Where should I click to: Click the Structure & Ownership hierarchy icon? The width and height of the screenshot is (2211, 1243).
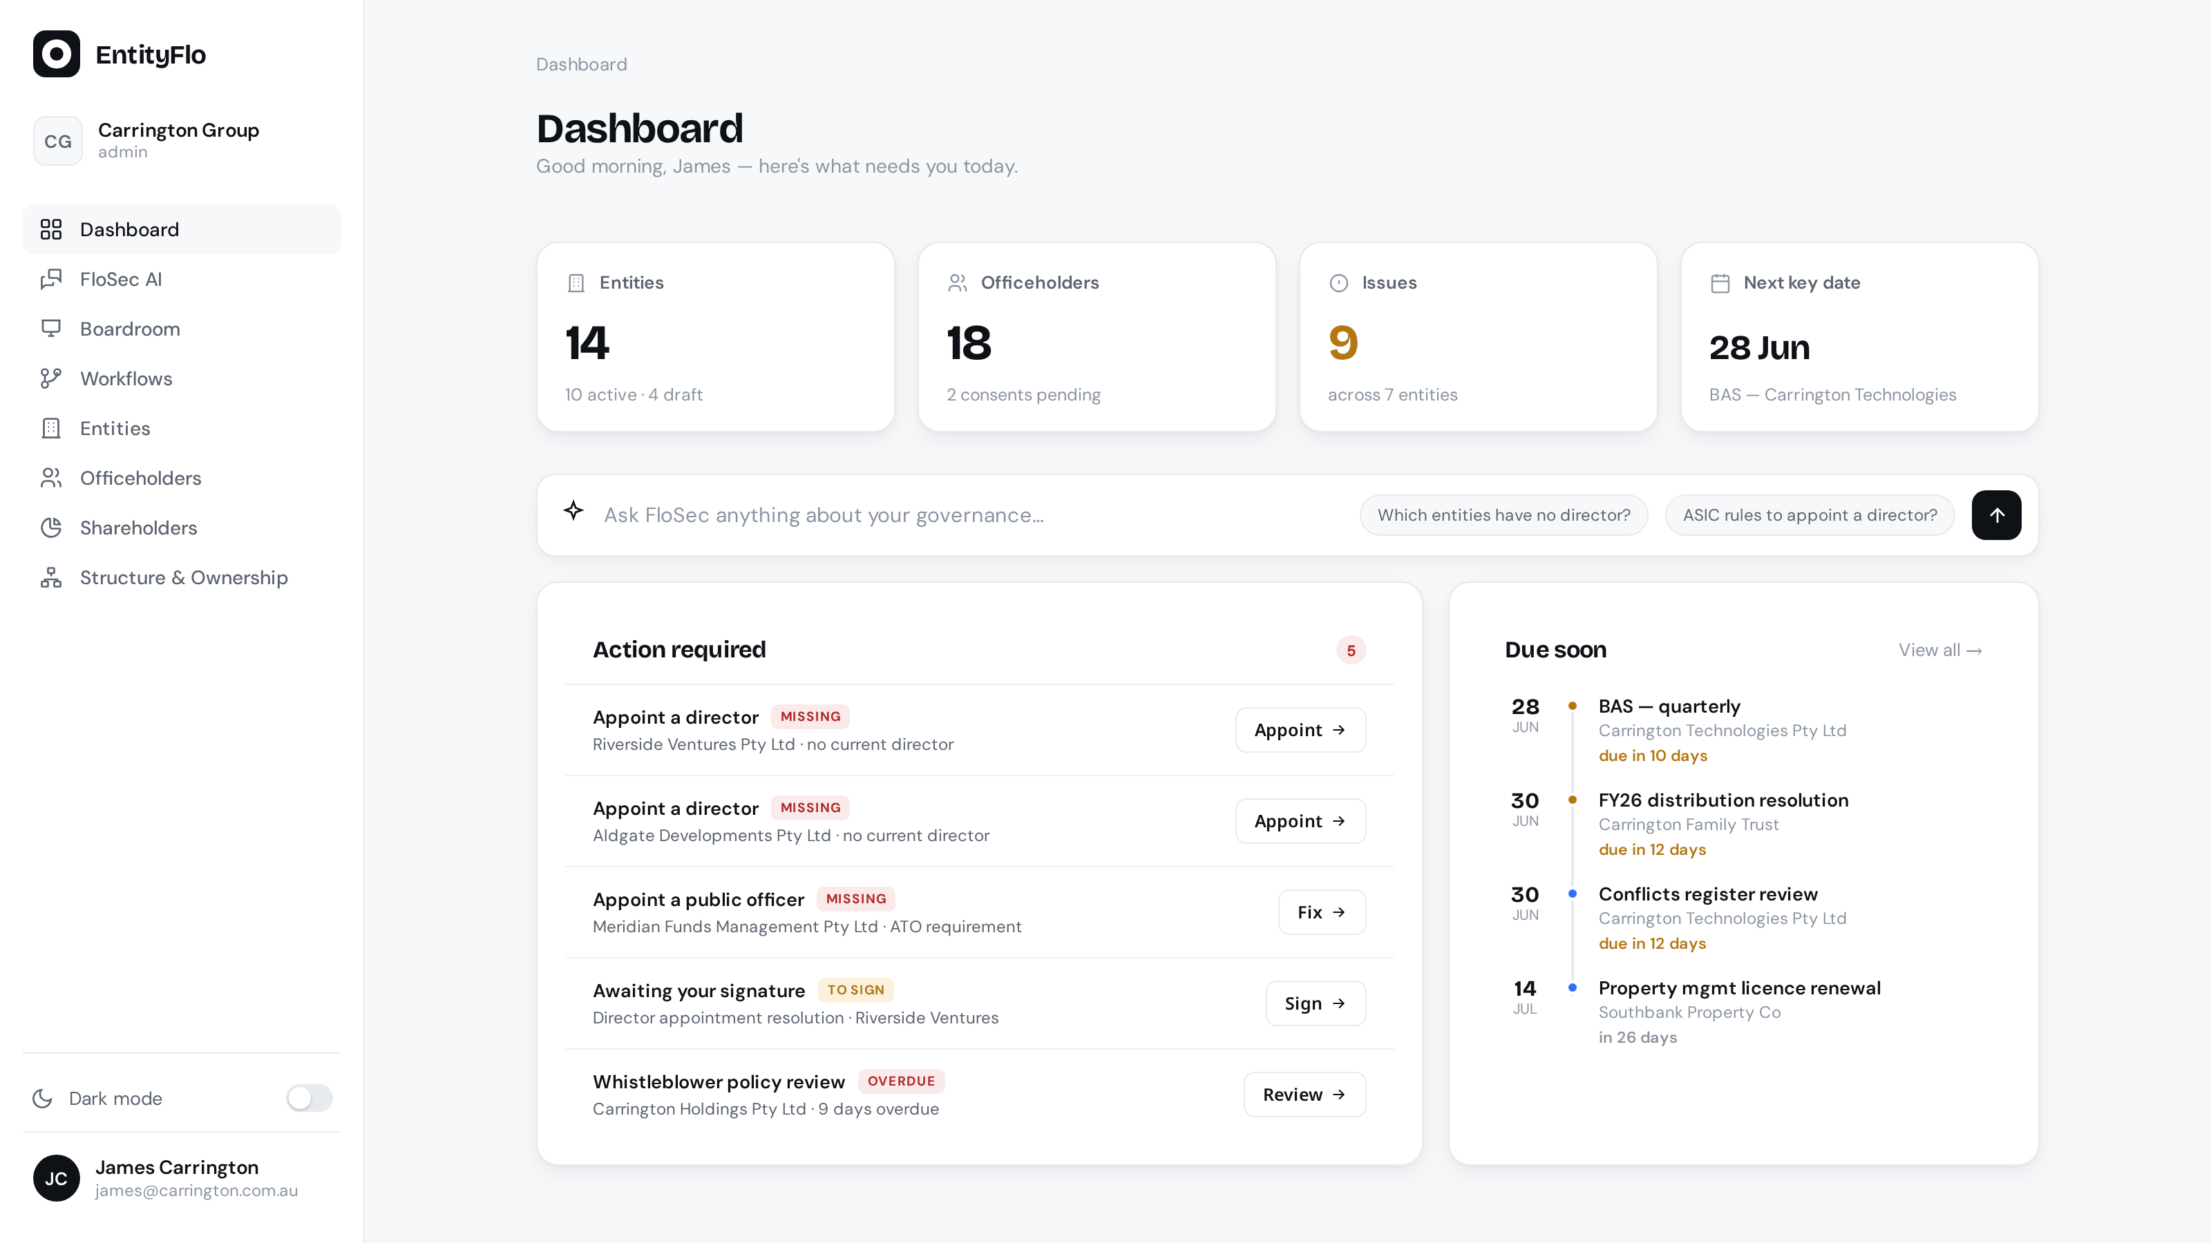coord(52,577)
